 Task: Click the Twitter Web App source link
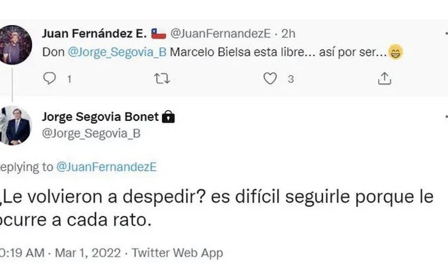coord(177,253)
